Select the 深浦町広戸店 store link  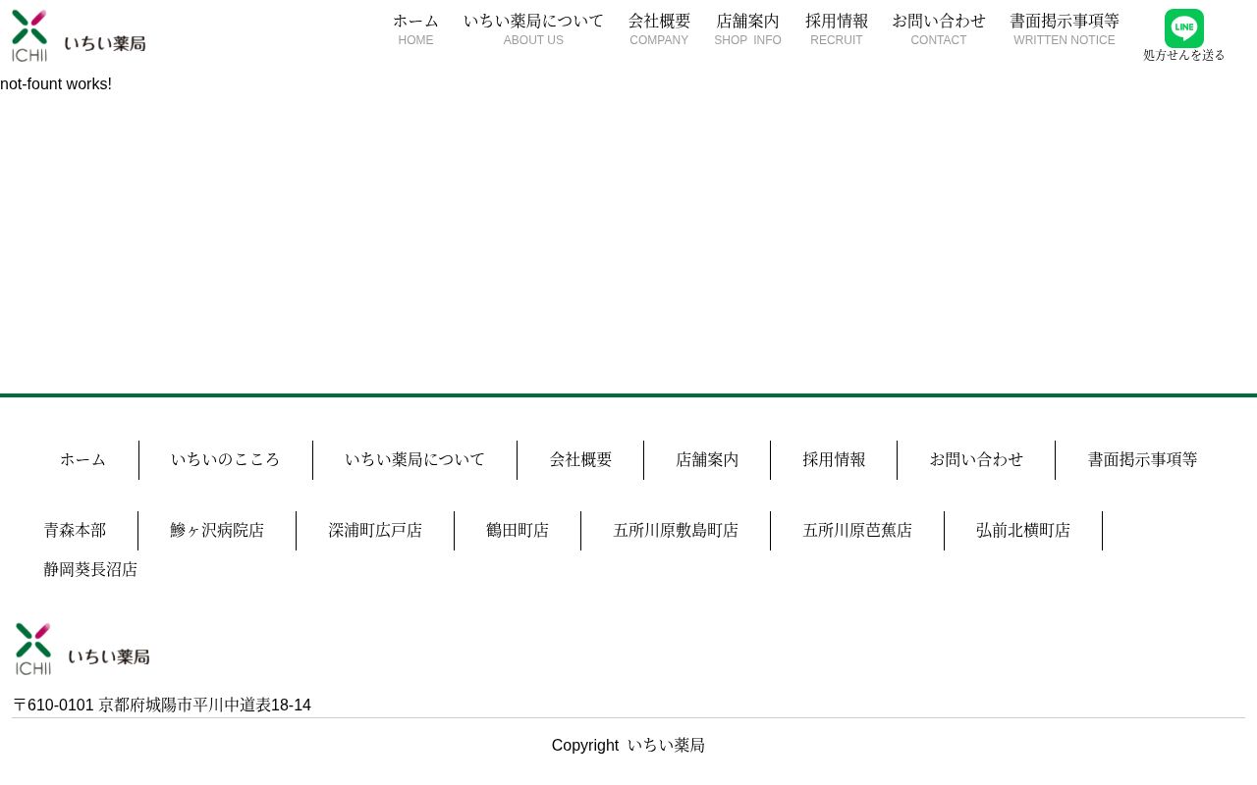pyautogui.click(x=375, y=531)
